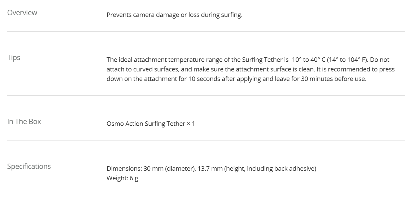Select the Tips section label
Screen dimensions: 408x200
14,58
